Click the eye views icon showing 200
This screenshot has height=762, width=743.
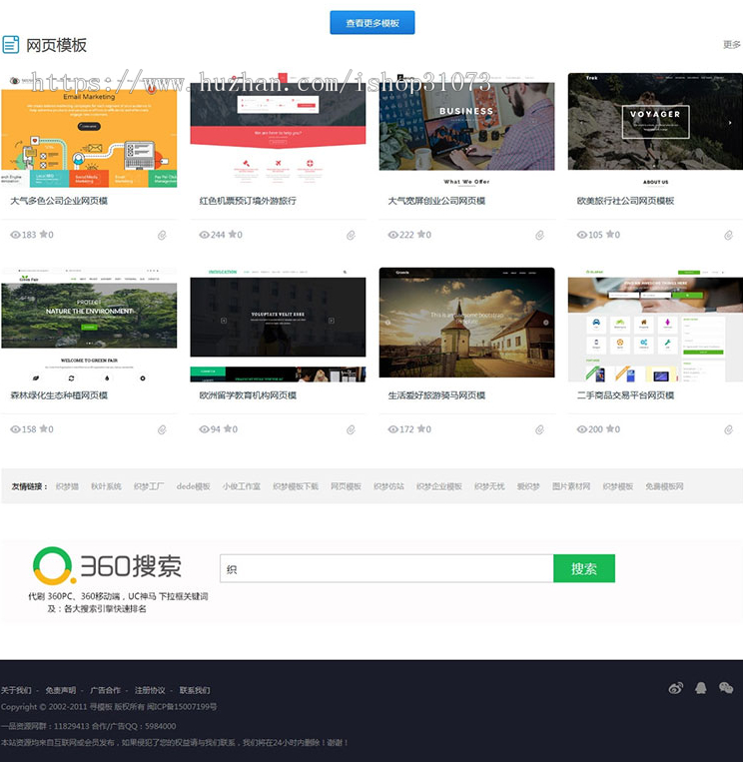(582, 429)
